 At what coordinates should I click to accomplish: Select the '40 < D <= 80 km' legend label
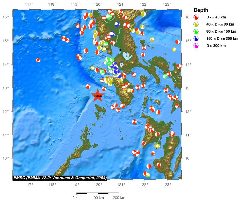tap(220, 24)
